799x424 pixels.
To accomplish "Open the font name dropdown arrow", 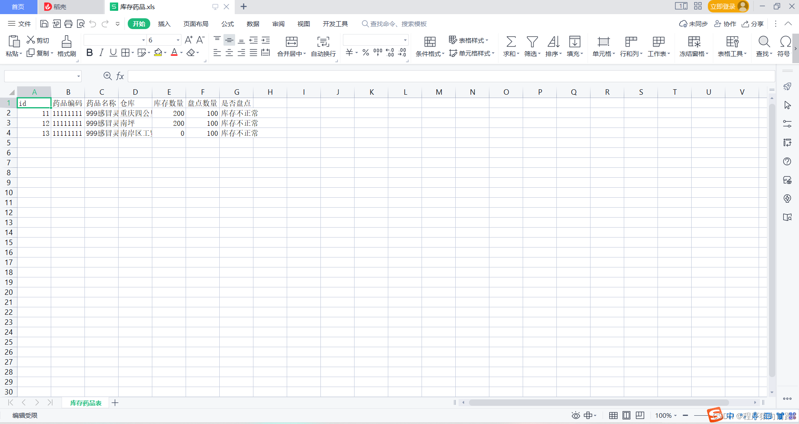I will (x=144, y=40).
